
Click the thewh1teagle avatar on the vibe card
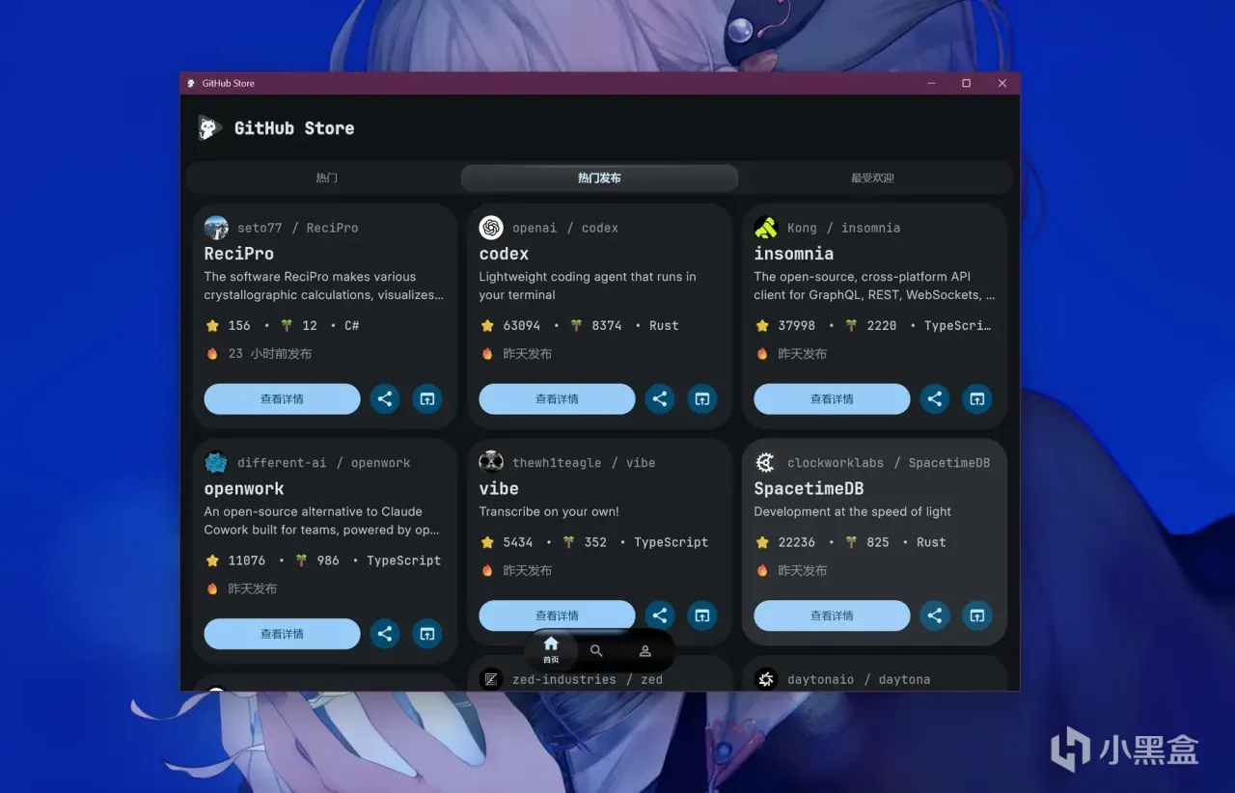pos(491,463)
